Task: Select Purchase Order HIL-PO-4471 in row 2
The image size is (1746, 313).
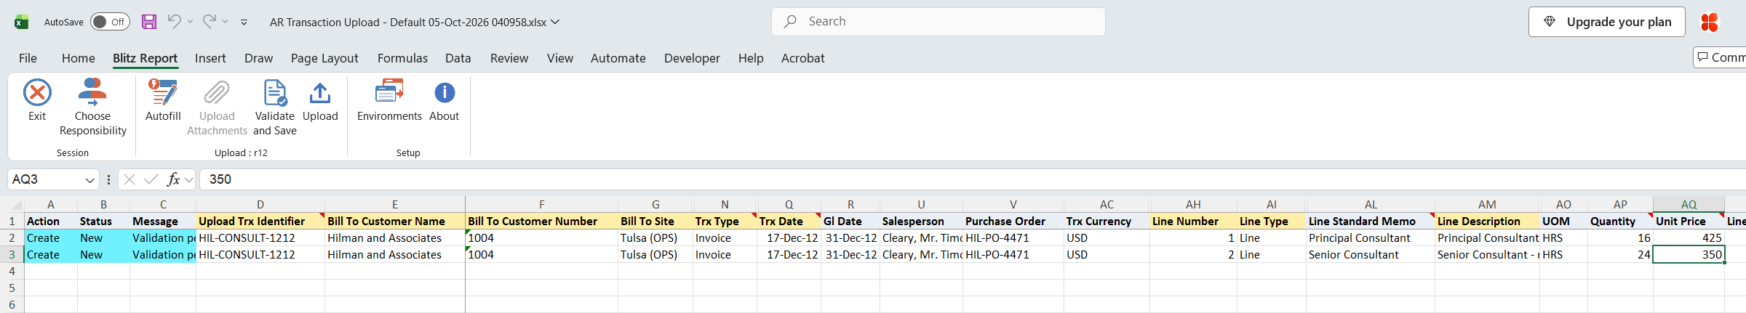Action: (1013, 238)
